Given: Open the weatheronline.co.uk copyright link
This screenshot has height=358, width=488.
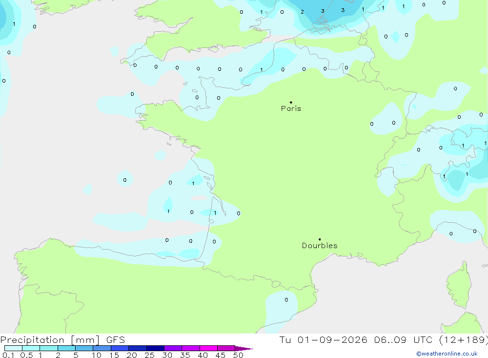Looking at the screenshot, I should coord(447,354).
